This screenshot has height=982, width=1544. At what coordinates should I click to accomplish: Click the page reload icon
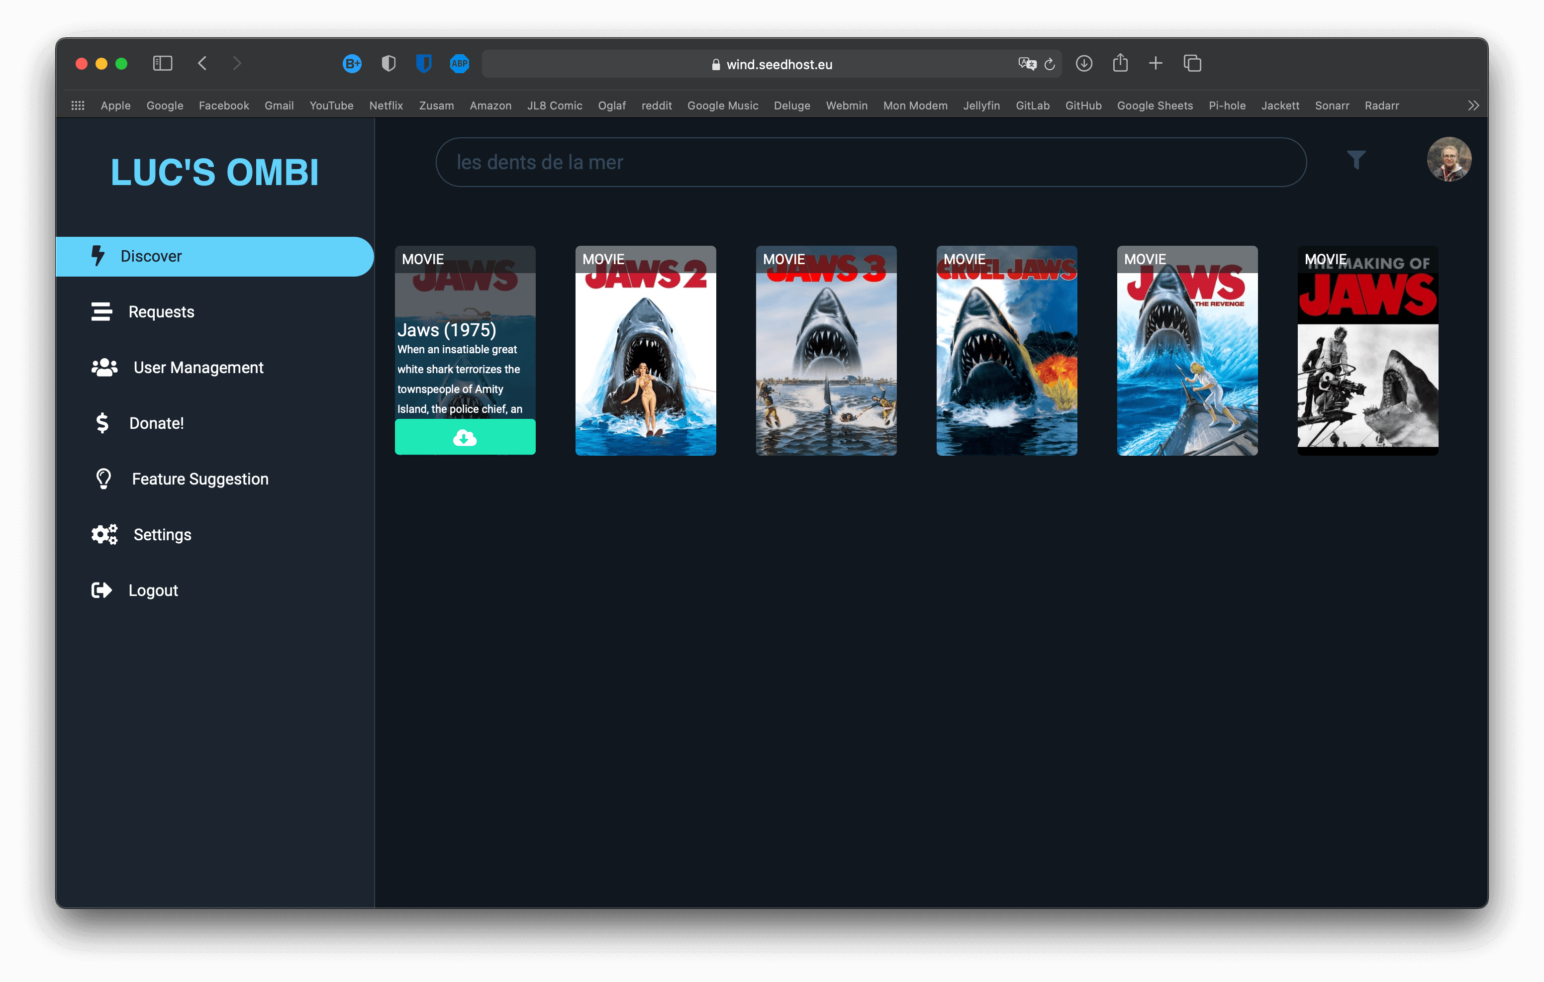1050,64
